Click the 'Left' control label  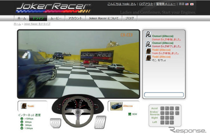155,122
